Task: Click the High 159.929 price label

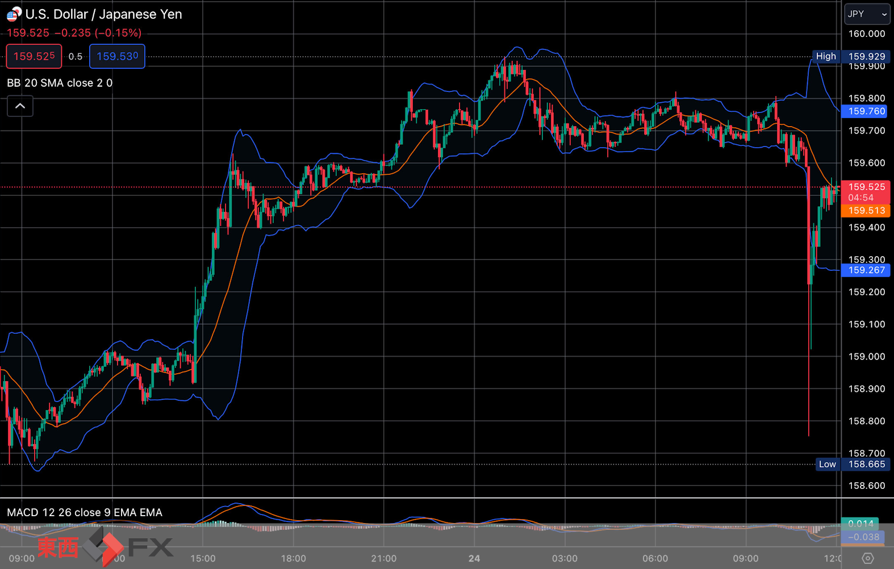Action: [850, 56]
